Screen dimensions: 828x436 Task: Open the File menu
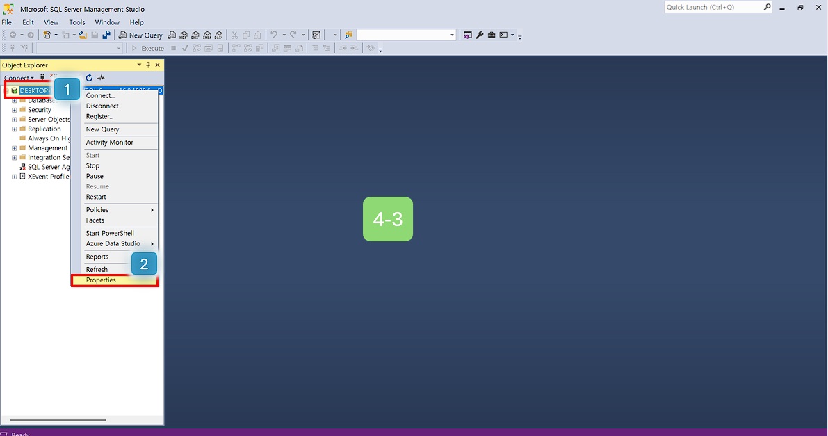pyautogui.click(x=7, y=22)
